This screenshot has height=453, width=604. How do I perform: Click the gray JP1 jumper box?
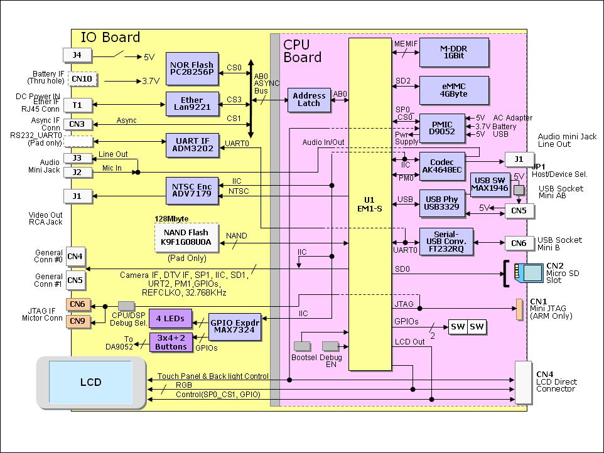click(519, 189)
